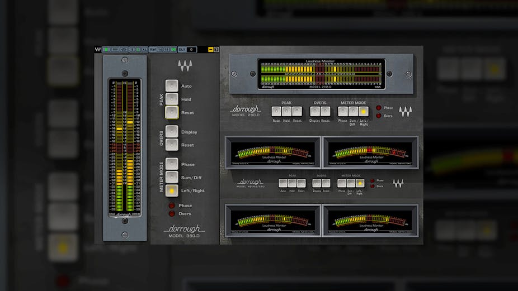Click the vertical 380-D loudness meter display
This screenshot has width=518, height=291.
pyautogui.click(x=125, y=147)
